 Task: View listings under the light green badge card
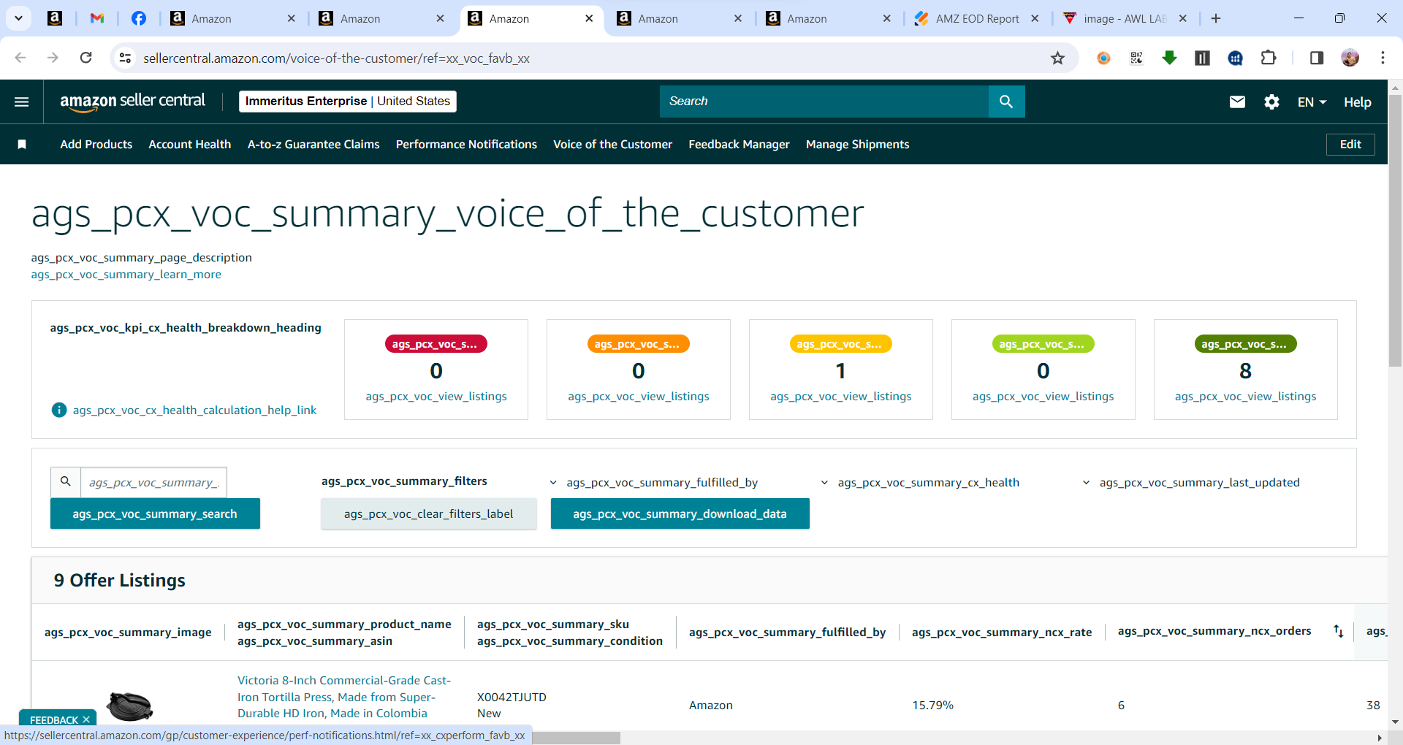pos(1043,397)
